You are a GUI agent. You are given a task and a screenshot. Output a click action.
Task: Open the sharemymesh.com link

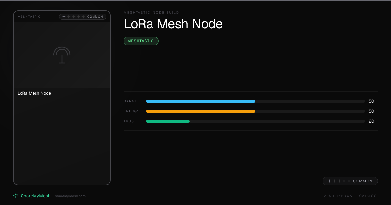pos(70,196)
